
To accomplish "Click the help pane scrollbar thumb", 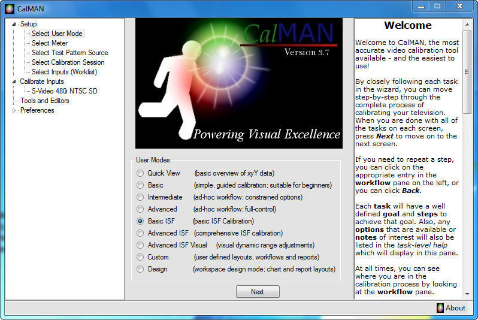I will pyautogui.click(x=467, y=72).
